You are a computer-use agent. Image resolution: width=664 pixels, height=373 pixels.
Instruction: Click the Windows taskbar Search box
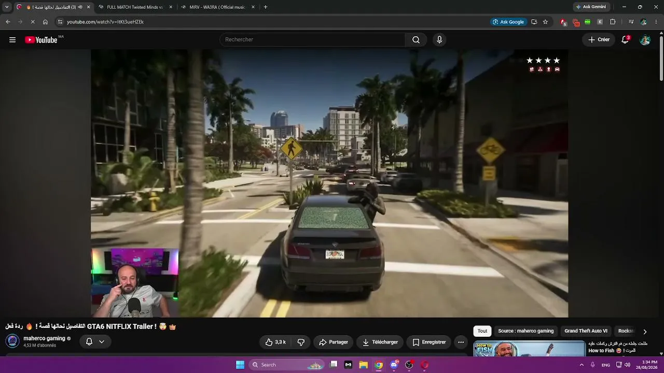[x=286, y=365]
